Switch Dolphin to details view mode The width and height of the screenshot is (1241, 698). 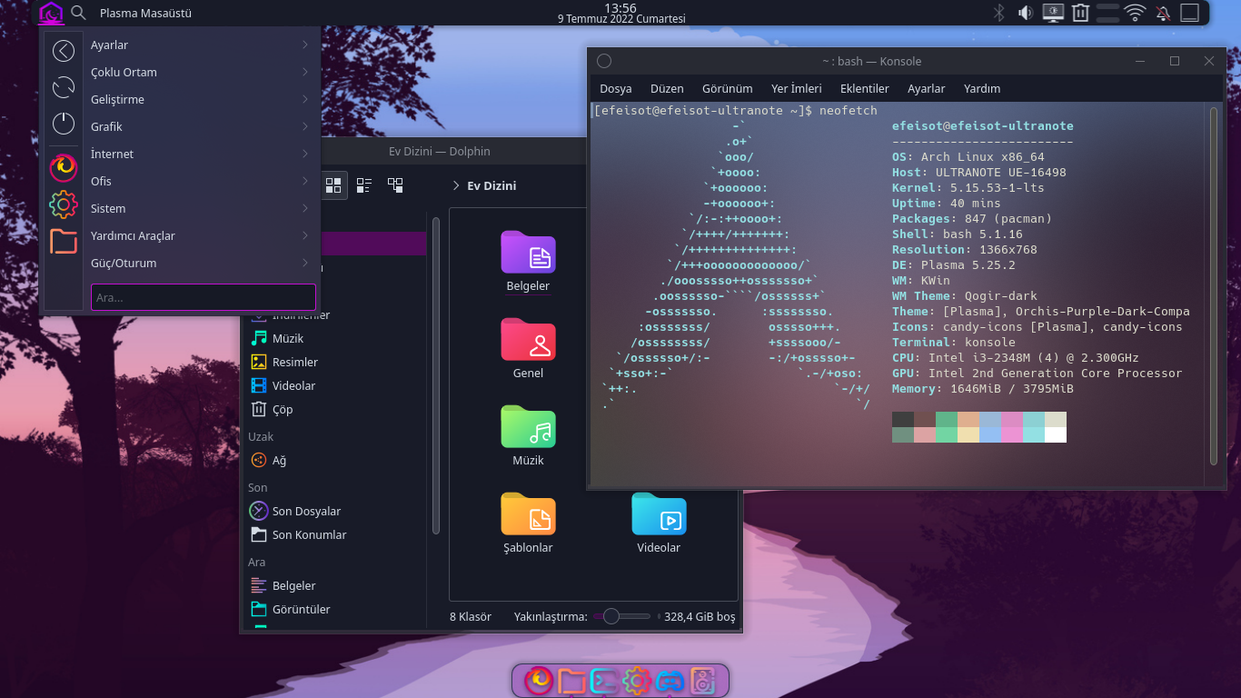pos(395,185)
